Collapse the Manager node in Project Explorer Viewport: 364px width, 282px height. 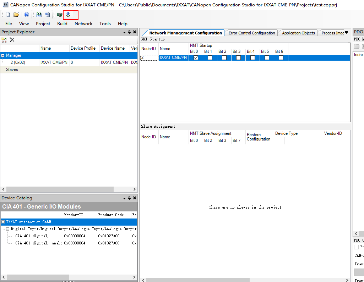[x=3, y=55]
